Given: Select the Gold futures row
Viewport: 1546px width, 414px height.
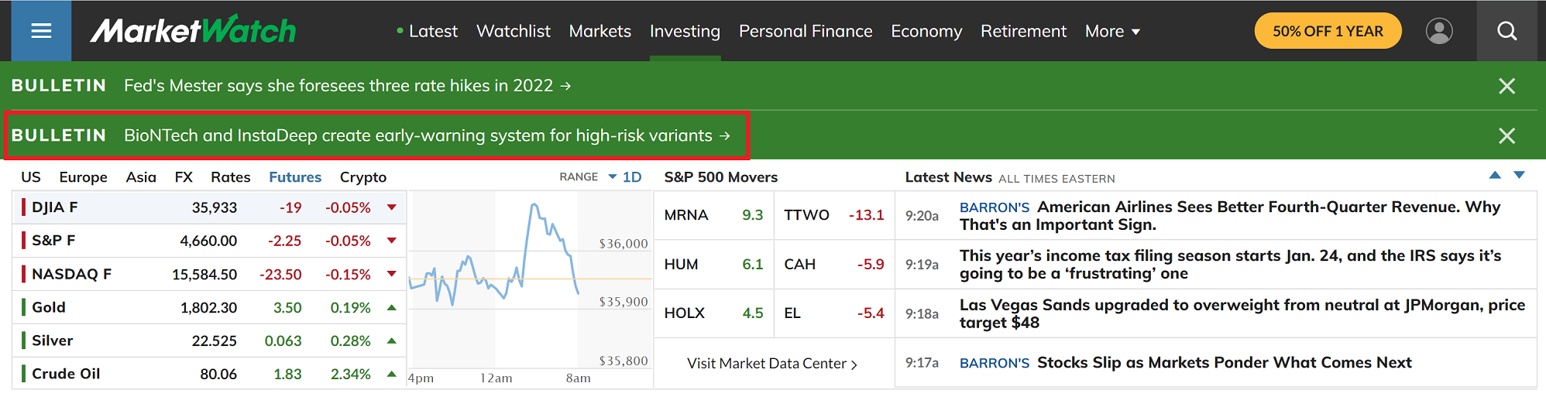Looking at the screenshot, I should pos(209,307).
